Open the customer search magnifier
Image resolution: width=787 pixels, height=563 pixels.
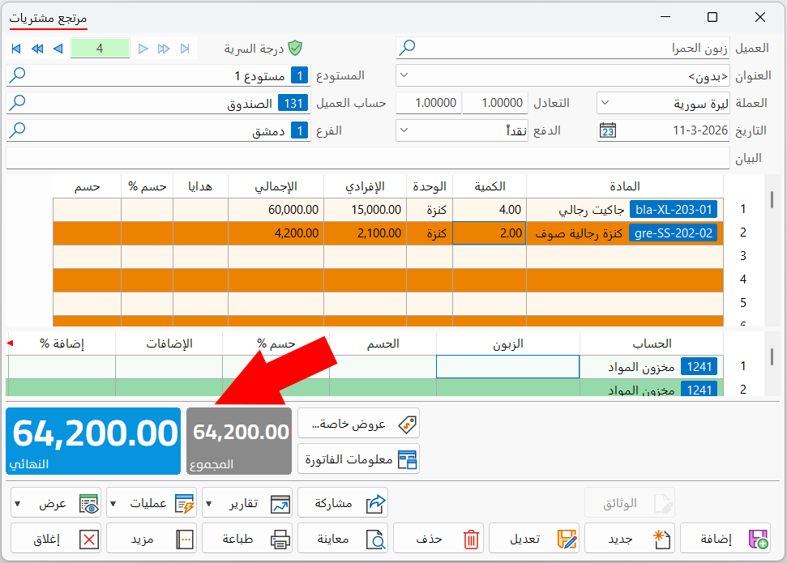pos(407,48)
